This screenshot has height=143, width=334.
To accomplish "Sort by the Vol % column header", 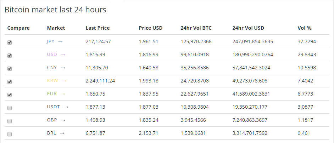I will pyautogui.click(x=304, y=28).
